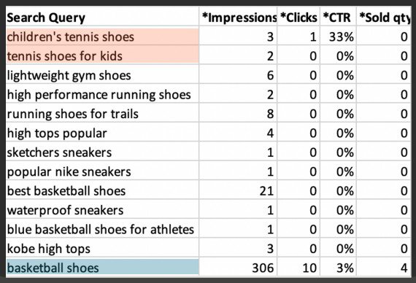Select the *CTR column header

(x=338, y=17)
